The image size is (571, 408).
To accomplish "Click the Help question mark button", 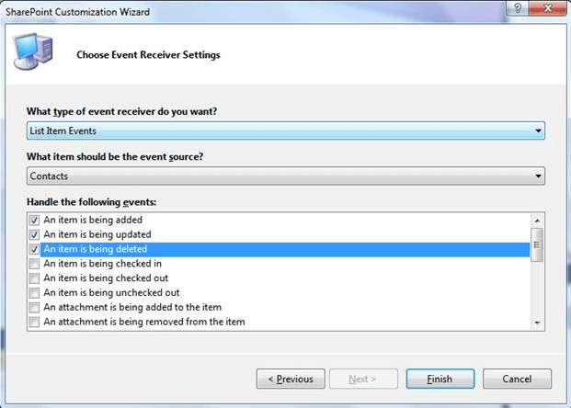I will [518, 8].
